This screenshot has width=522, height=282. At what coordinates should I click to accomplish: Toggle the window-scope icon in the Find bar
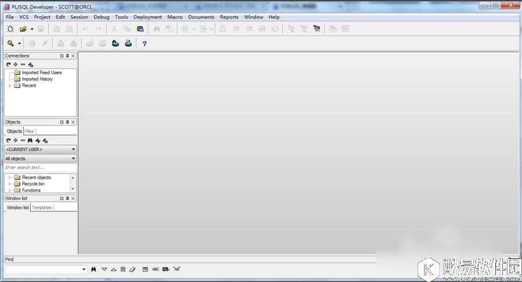(145, 269)
